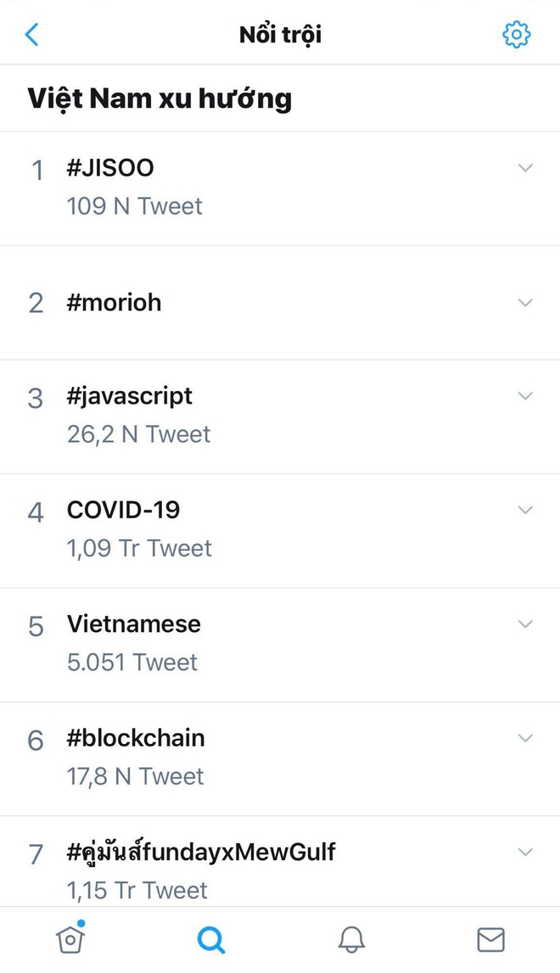
Task: Tap the back arrow icon
Action: (x=32, y=35)
